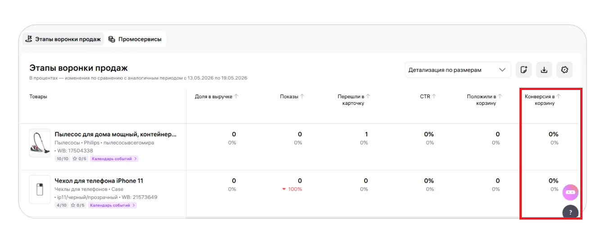The width and height of the screenshot is (605, 243).
Task: Click the vacuum cleaner's Перешли в карточку value 1
Action: click(366, 134)
